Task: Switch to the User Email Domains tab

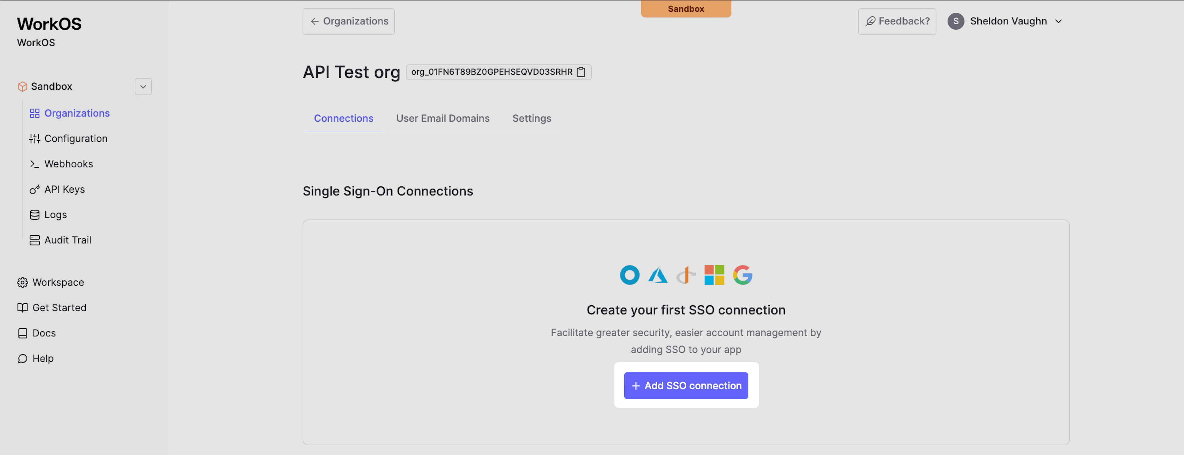Action: [443, 118]
